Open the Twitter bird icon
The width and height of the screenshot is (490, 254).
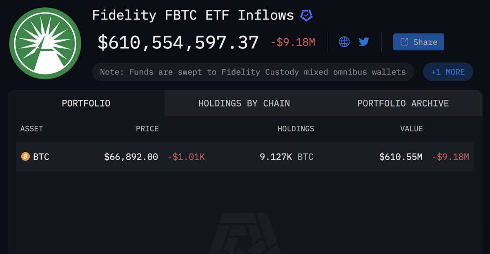point(364,42)
